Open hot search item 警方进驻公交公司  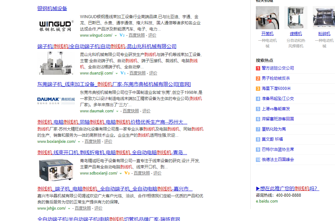pyautogui.click(x=278, y=68)
